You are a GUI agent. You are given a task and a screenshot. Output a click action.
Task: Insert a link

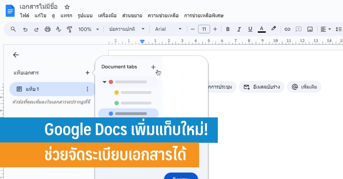(288, 29)
